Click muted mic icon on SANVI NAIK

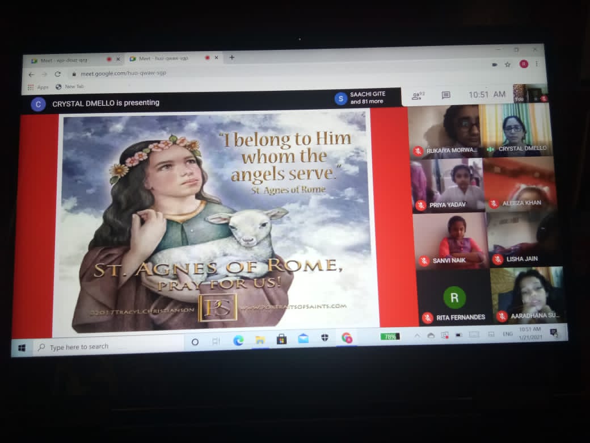click(424, 261)
